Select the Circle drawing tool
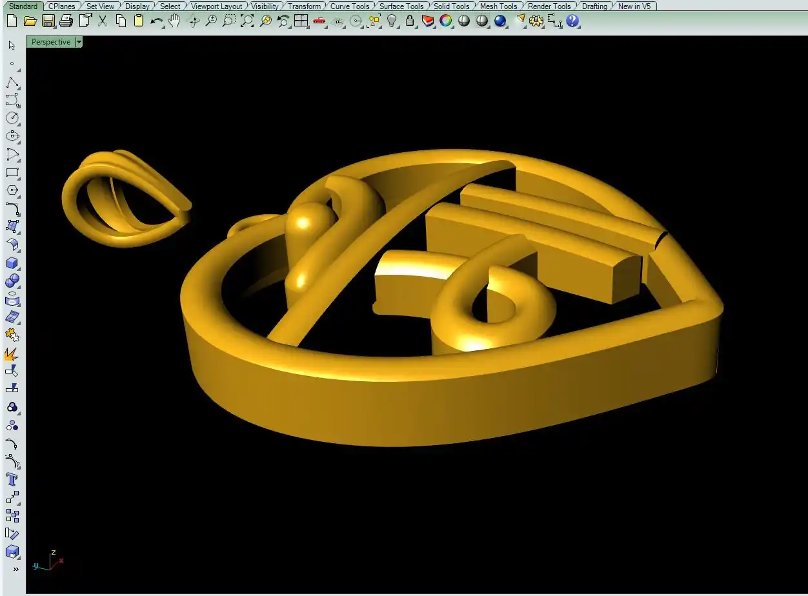Screen dimensions: 808x596 12,118
